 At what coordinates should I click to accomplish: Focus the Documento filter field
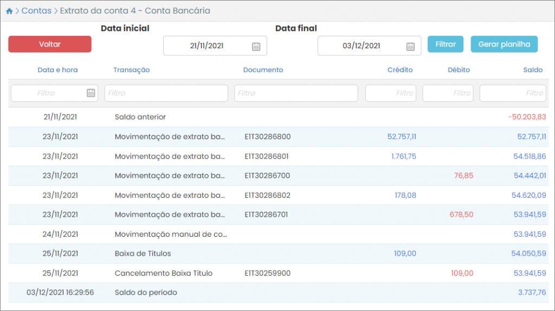(296, 93)
